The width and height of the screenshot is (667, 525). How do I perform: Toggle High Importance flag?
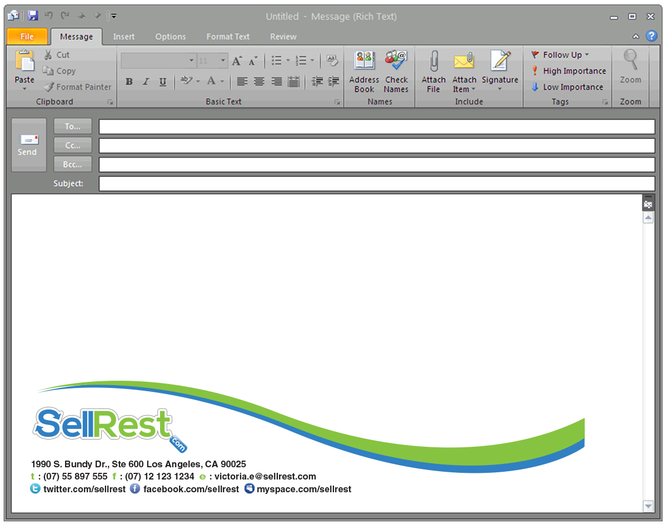(x=568, y=71)
